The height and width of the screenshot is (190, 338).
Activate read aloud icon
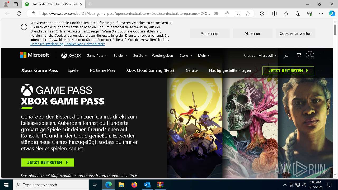point(227,13)
